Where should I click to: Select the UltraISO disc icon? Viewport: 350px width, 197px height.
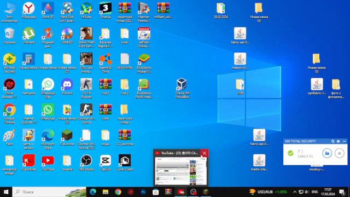(67, 37)
